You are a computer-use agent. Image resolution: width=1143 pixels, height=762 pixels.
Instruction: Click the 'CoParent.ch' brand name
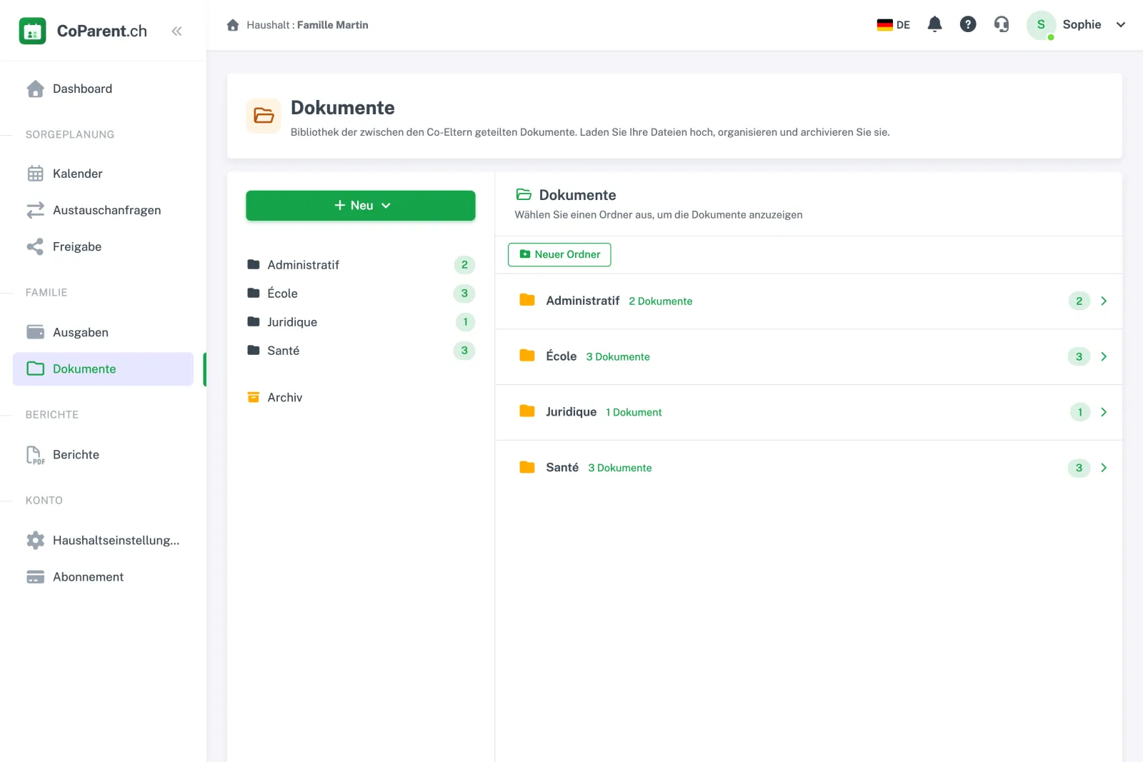pos(102,31)
